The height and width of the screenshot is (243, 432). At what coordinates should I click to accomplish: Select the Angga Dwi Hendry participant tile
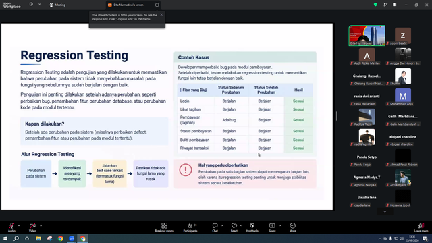(403, 56)
